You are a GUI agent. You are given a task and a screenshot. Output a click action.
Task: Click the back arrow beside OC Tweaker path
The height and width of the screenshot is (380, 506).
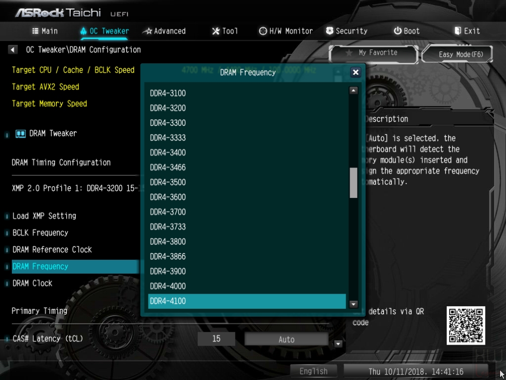tap(12, 50)
